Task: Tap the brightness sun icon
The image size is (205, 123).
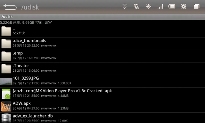Action: (148, 6)
